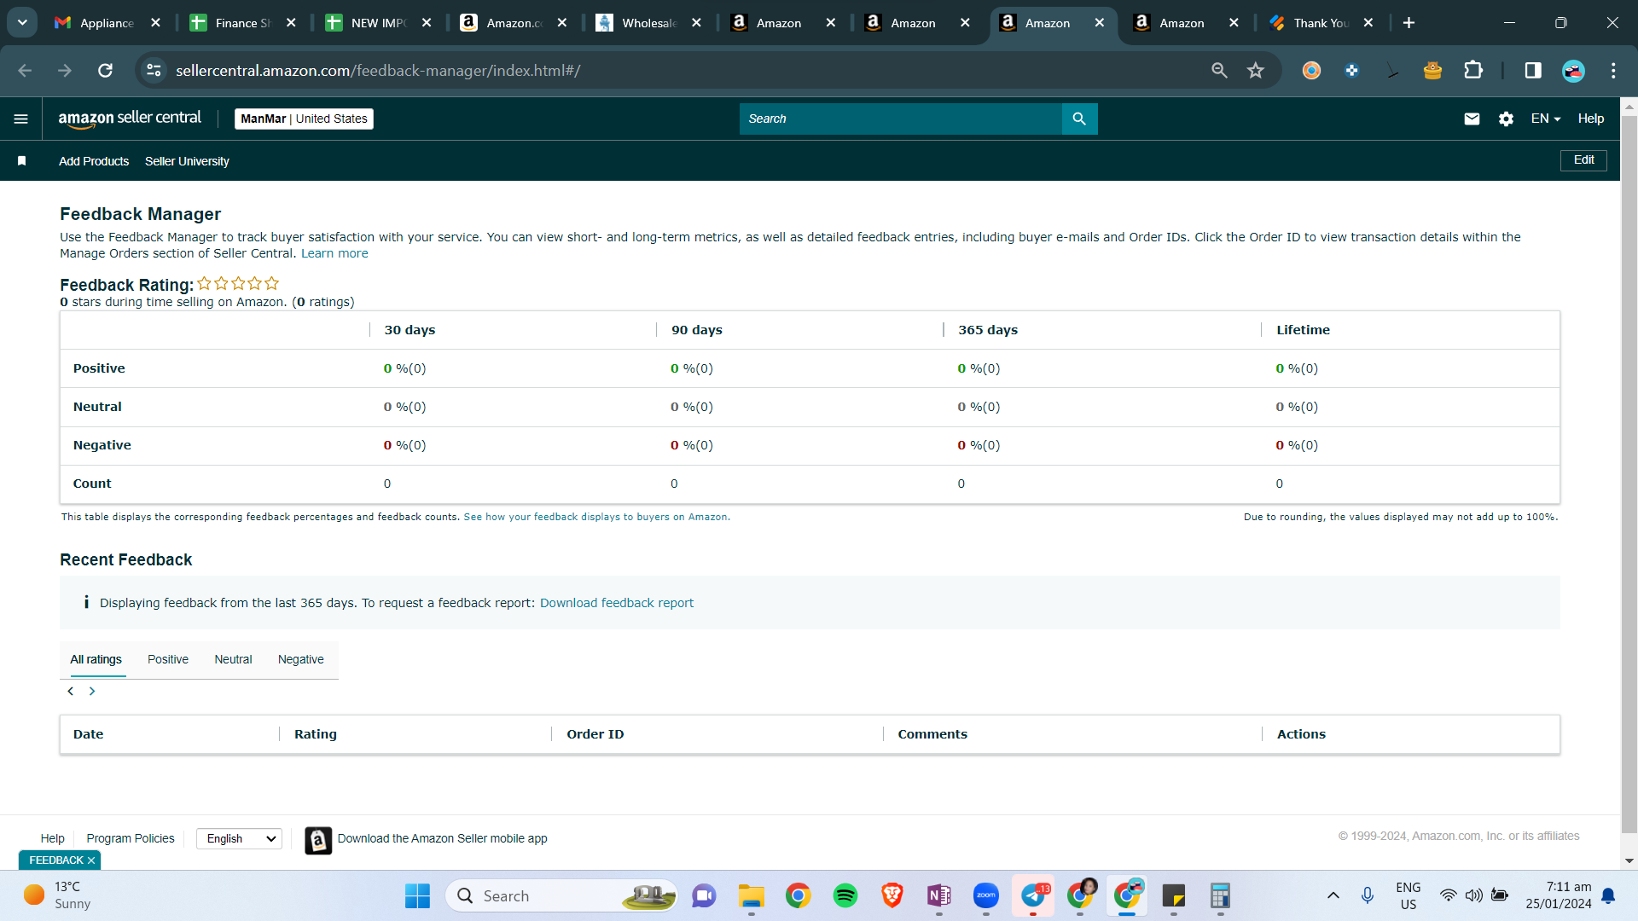Click Download feedback report link
This screenshot has height=921, width=1638.
coord(617,603)
